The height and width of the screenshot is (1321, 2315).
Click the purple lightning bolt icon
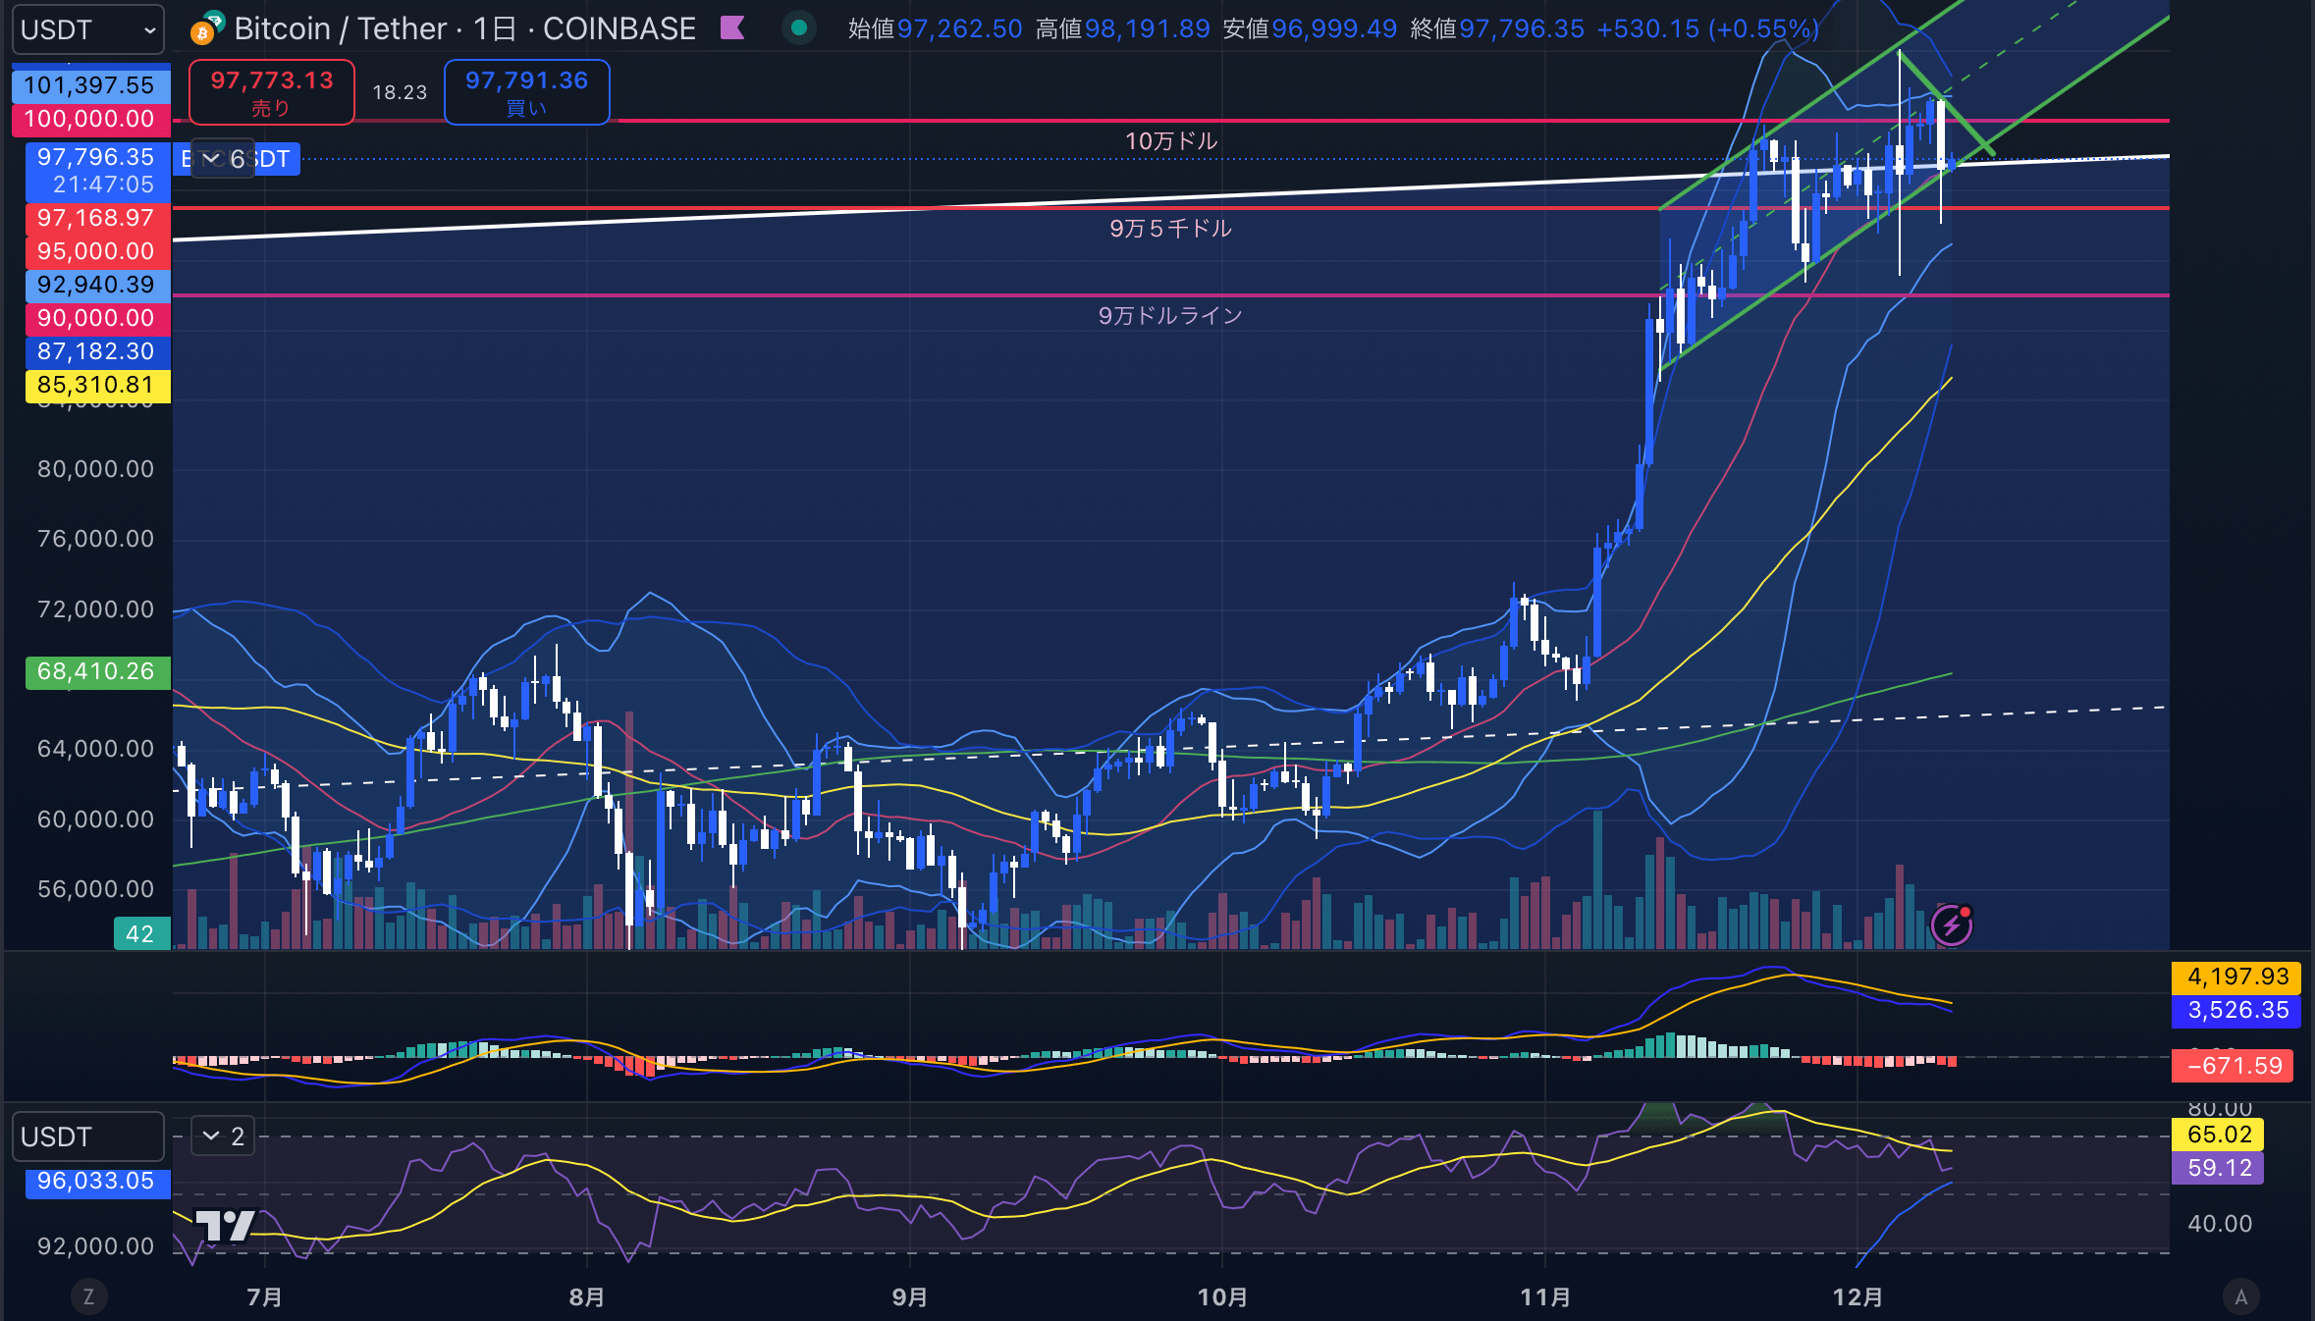pos(1951,925)
